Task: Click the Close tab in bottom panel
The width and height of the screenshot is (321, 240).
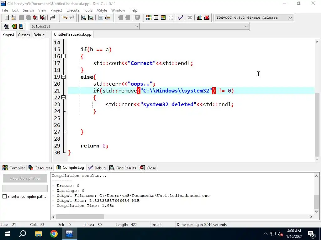Action: click(x=148, y=168)
